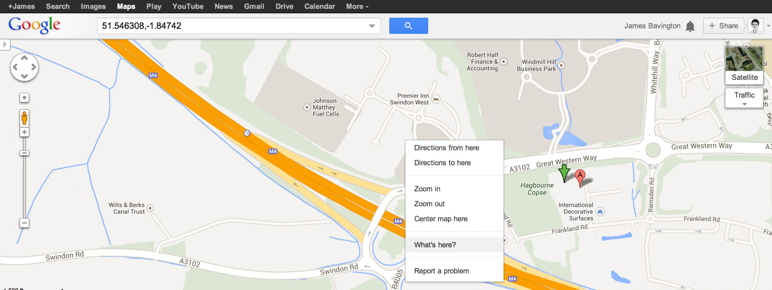Viewport: 772px width, 290px height.
Task: Click the zoom slider handle
Action: pyautogui.click(x=24, y=153)
